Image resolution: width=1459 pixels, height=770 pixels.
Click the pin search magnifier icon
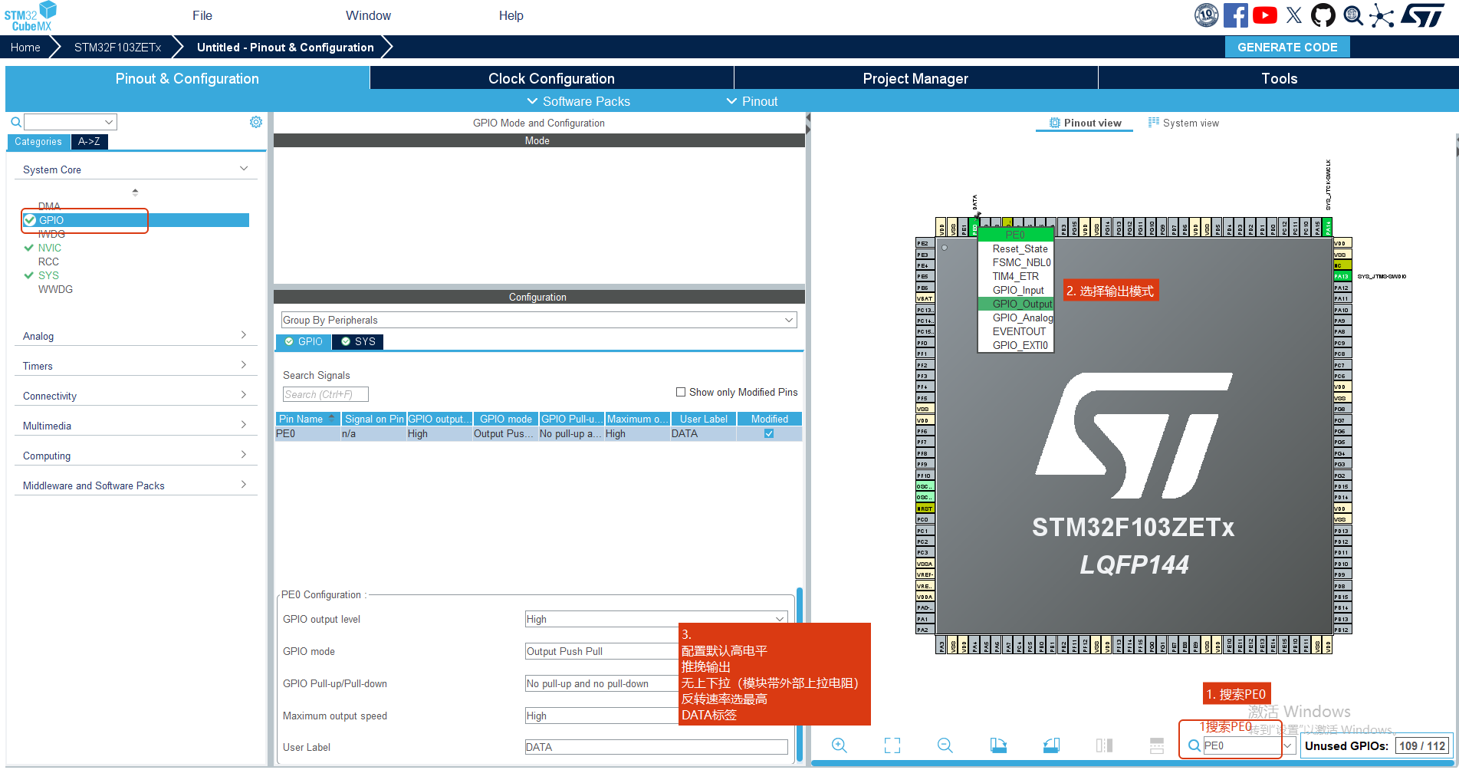[1194, 745]
